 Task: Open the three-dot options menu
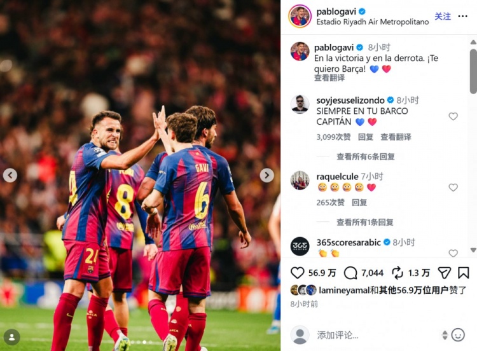[x=462, y=16]
